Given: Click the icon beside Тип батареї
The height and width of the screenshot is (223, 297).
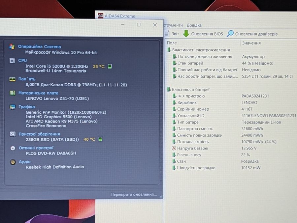Looking at the screenshot, I should pos(175,122).
